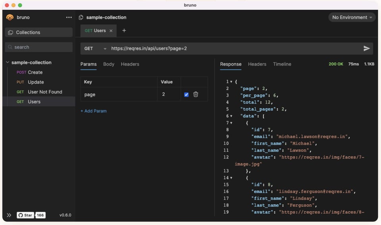Screen dimensions: 381x225
Task: Switch to the Body tab
Action: 108,64
